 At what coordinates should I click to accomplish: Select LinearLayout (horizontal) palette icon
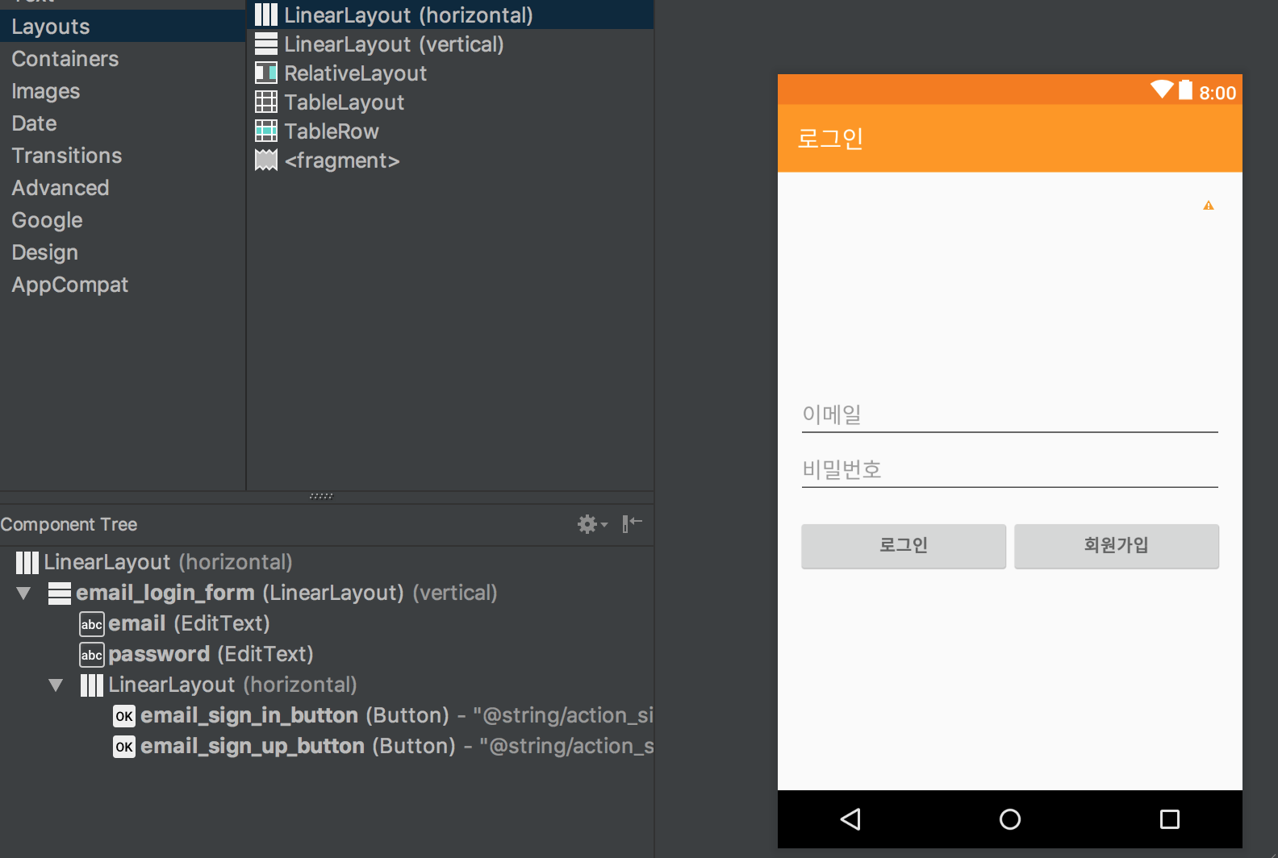(x=266, y=15)
